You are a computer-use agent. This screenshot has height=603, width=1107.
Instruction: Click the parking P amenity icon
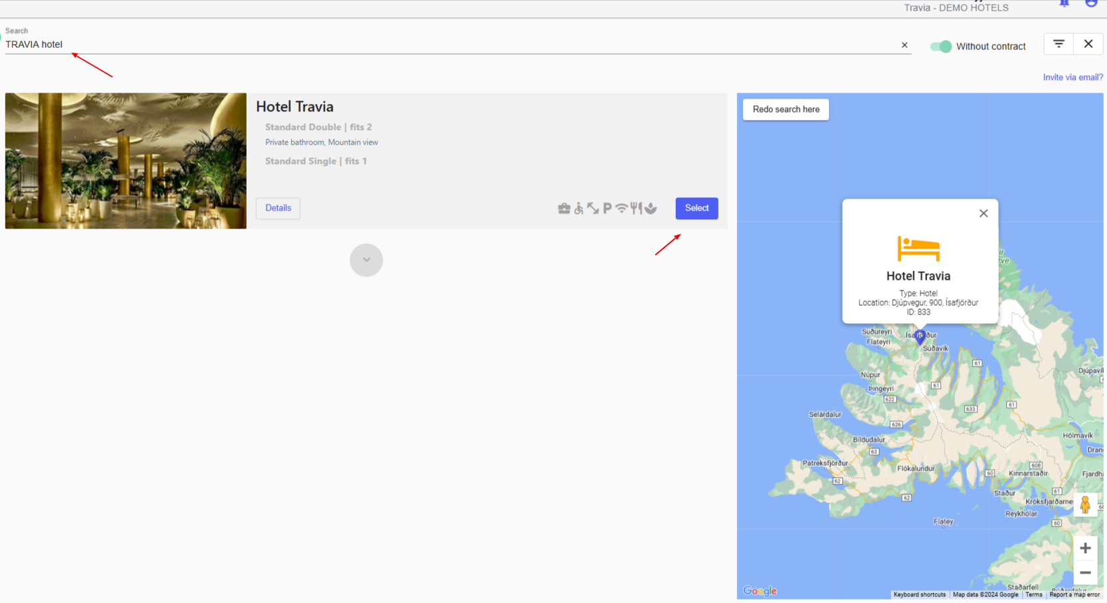tap(607, 209)
